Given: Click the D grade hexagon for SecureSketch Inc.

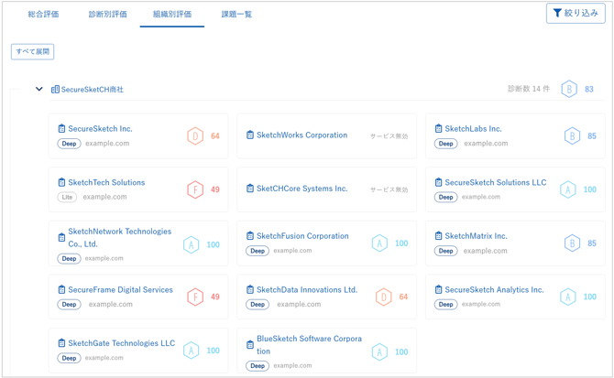Looking at the screenshot, I should 195,136.
